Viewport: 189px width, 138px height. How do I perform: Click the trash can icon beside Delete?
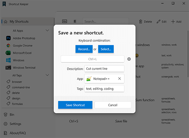141,21
